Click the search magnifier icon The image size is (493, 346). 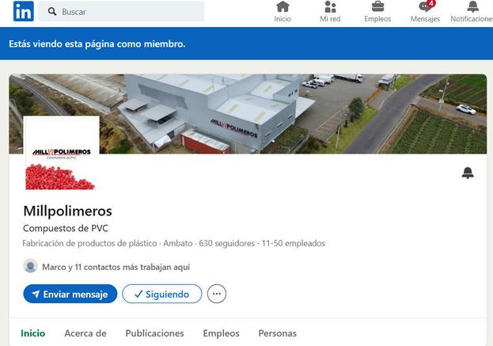52,12
